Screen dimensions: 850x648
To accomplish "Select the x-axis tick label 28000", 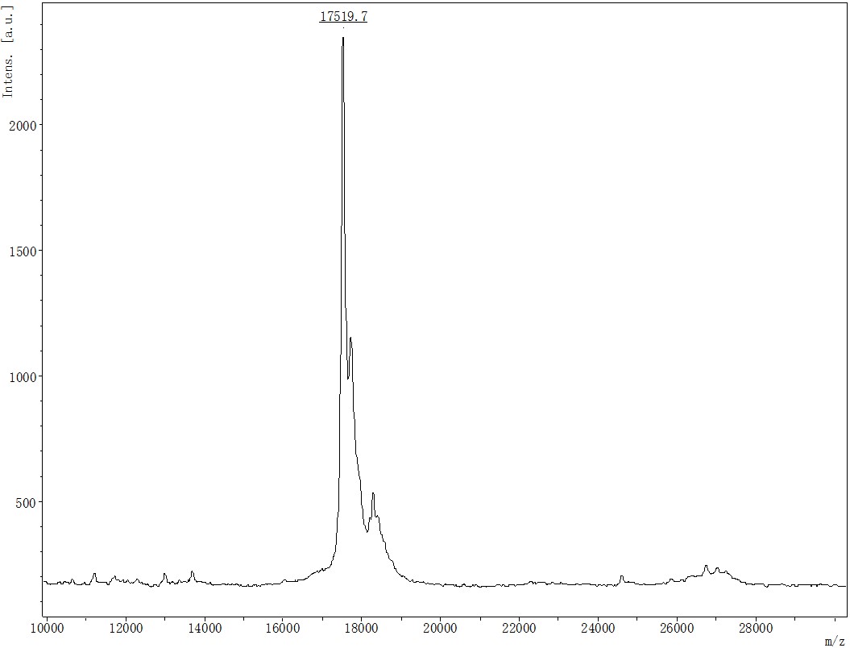I will tap(756, 628).
